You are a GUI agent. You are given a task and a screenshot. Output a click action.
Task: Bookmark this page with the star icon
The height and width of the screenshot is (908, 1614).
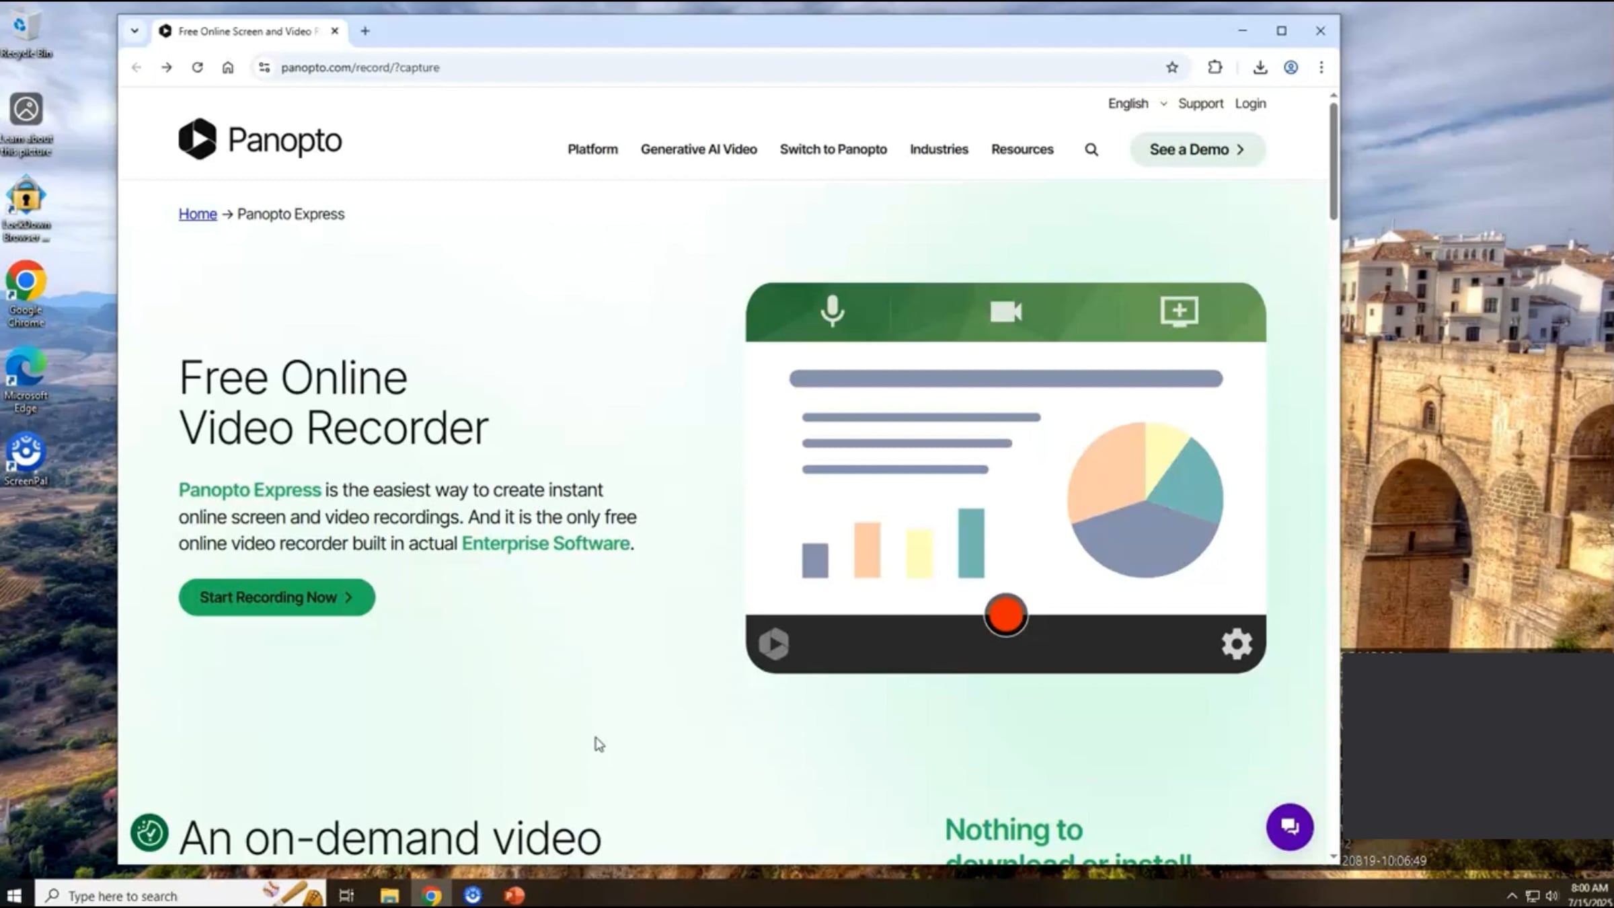[1172, 67]
